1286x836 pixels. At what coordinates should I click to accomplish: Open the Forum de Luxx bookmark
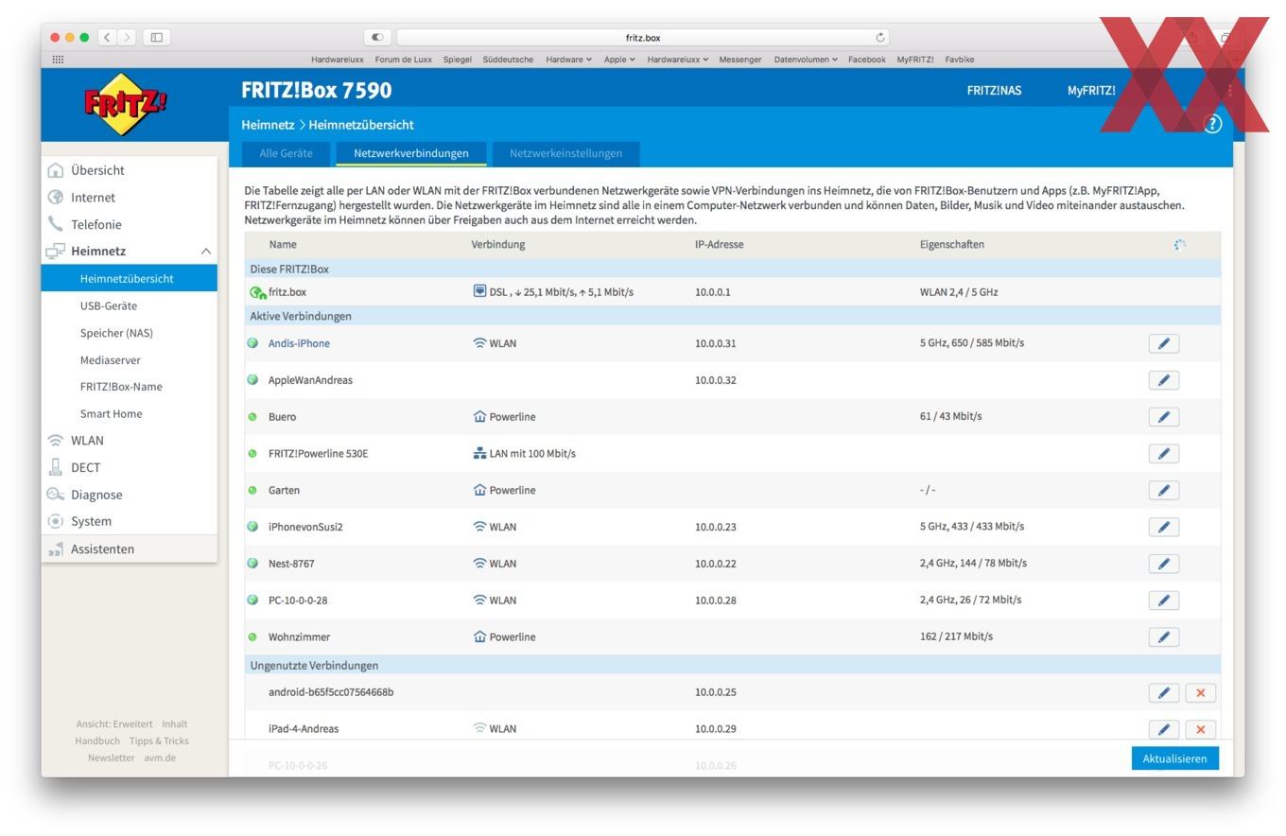pos(404,60)
